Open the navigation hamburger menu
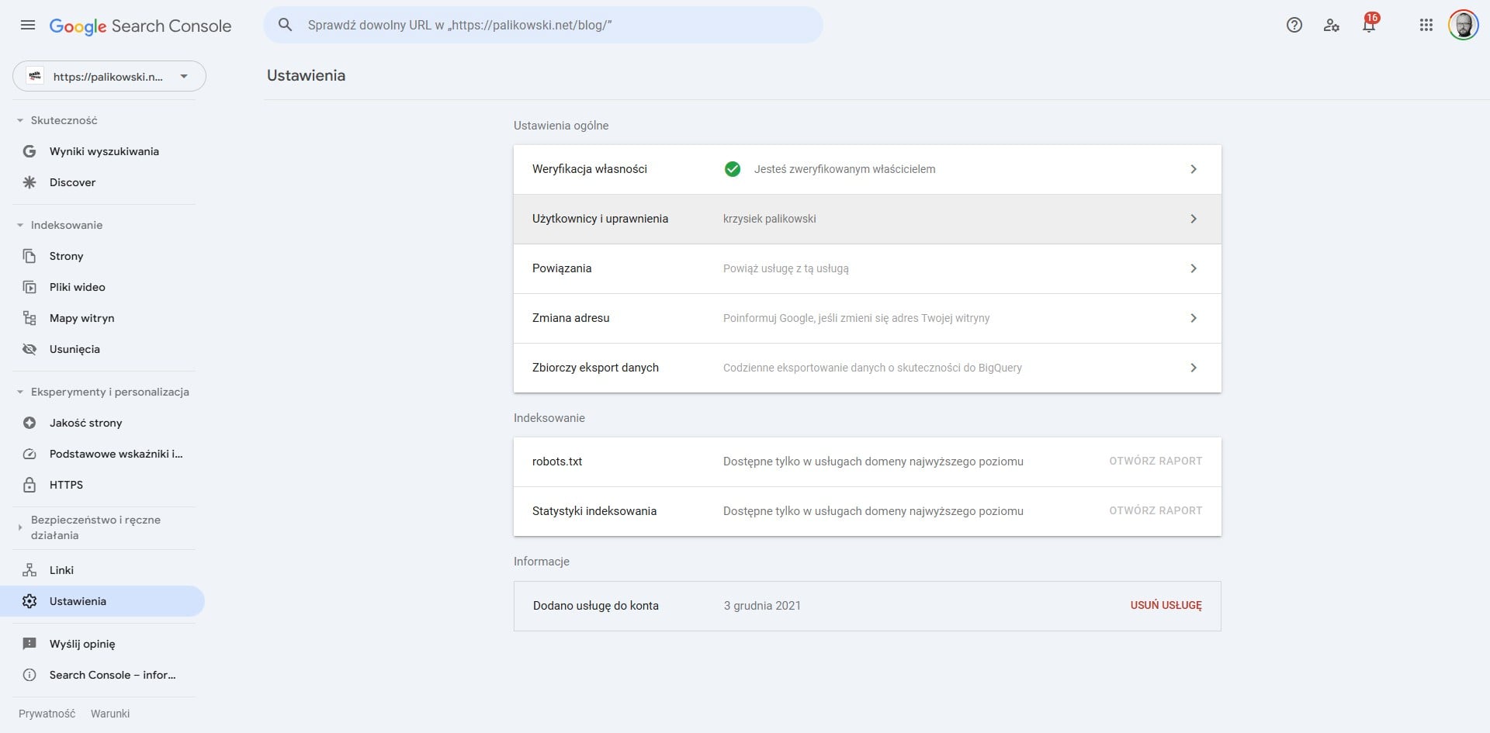The width and height of the screenshot is (1490, 733). (27, 25)
